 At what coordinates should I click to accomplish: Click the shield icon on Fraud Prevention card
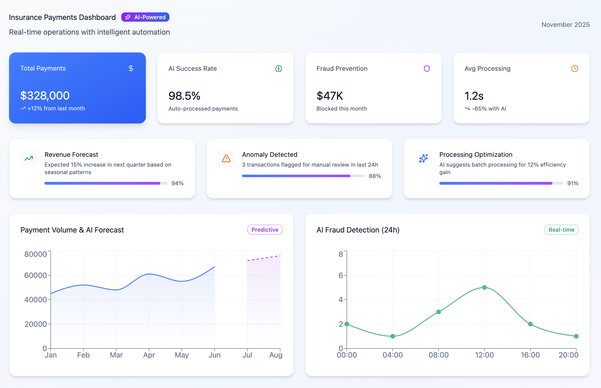pos(426,68)
